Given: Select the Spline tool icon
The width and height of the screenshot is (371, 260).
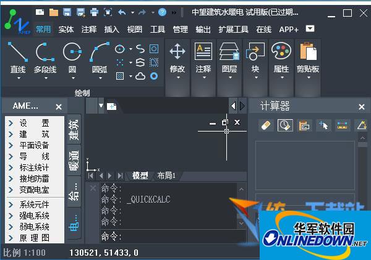Looking at the screenshot, I should 140,49.
